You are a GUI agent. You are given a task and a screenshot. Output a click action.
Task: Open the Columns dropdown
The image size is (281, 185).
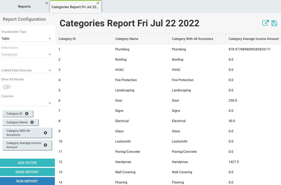(27, 103)
